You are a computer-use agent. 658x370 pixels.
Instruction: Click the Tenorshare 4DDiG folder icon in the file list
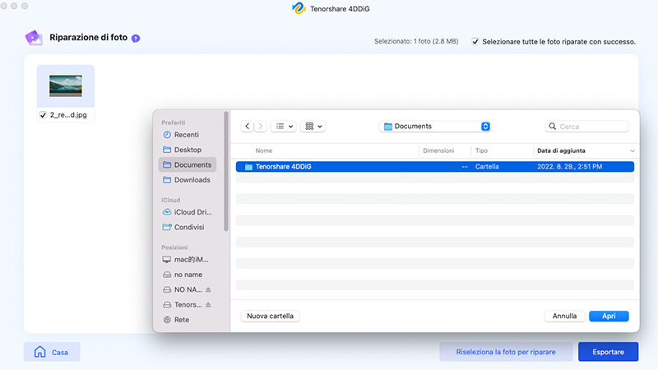pyautogui.click(x=248, y=167)
